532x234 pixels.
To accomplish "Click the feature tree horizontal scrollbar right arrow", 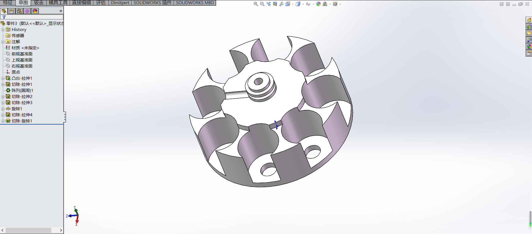I will coord(61,230).
